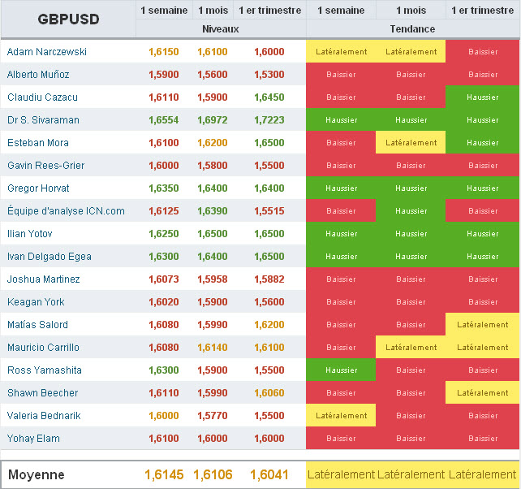This screenshot has width=521, height=489.
Task: Select the 1,7223 trimestre level
Action: point(269,119)
